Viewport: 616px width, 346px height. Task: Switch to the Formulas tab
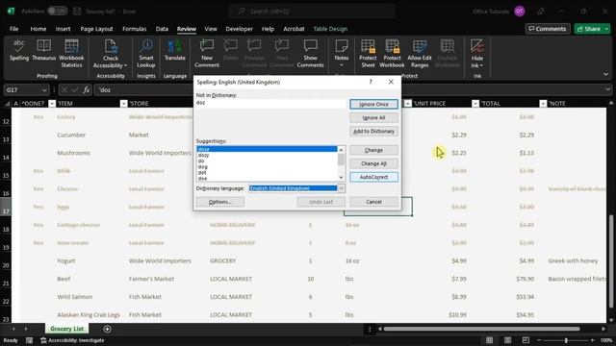pyautogui.click(x=135, y=29)
